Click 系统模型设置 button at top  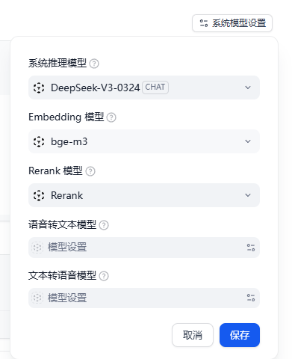232,23
